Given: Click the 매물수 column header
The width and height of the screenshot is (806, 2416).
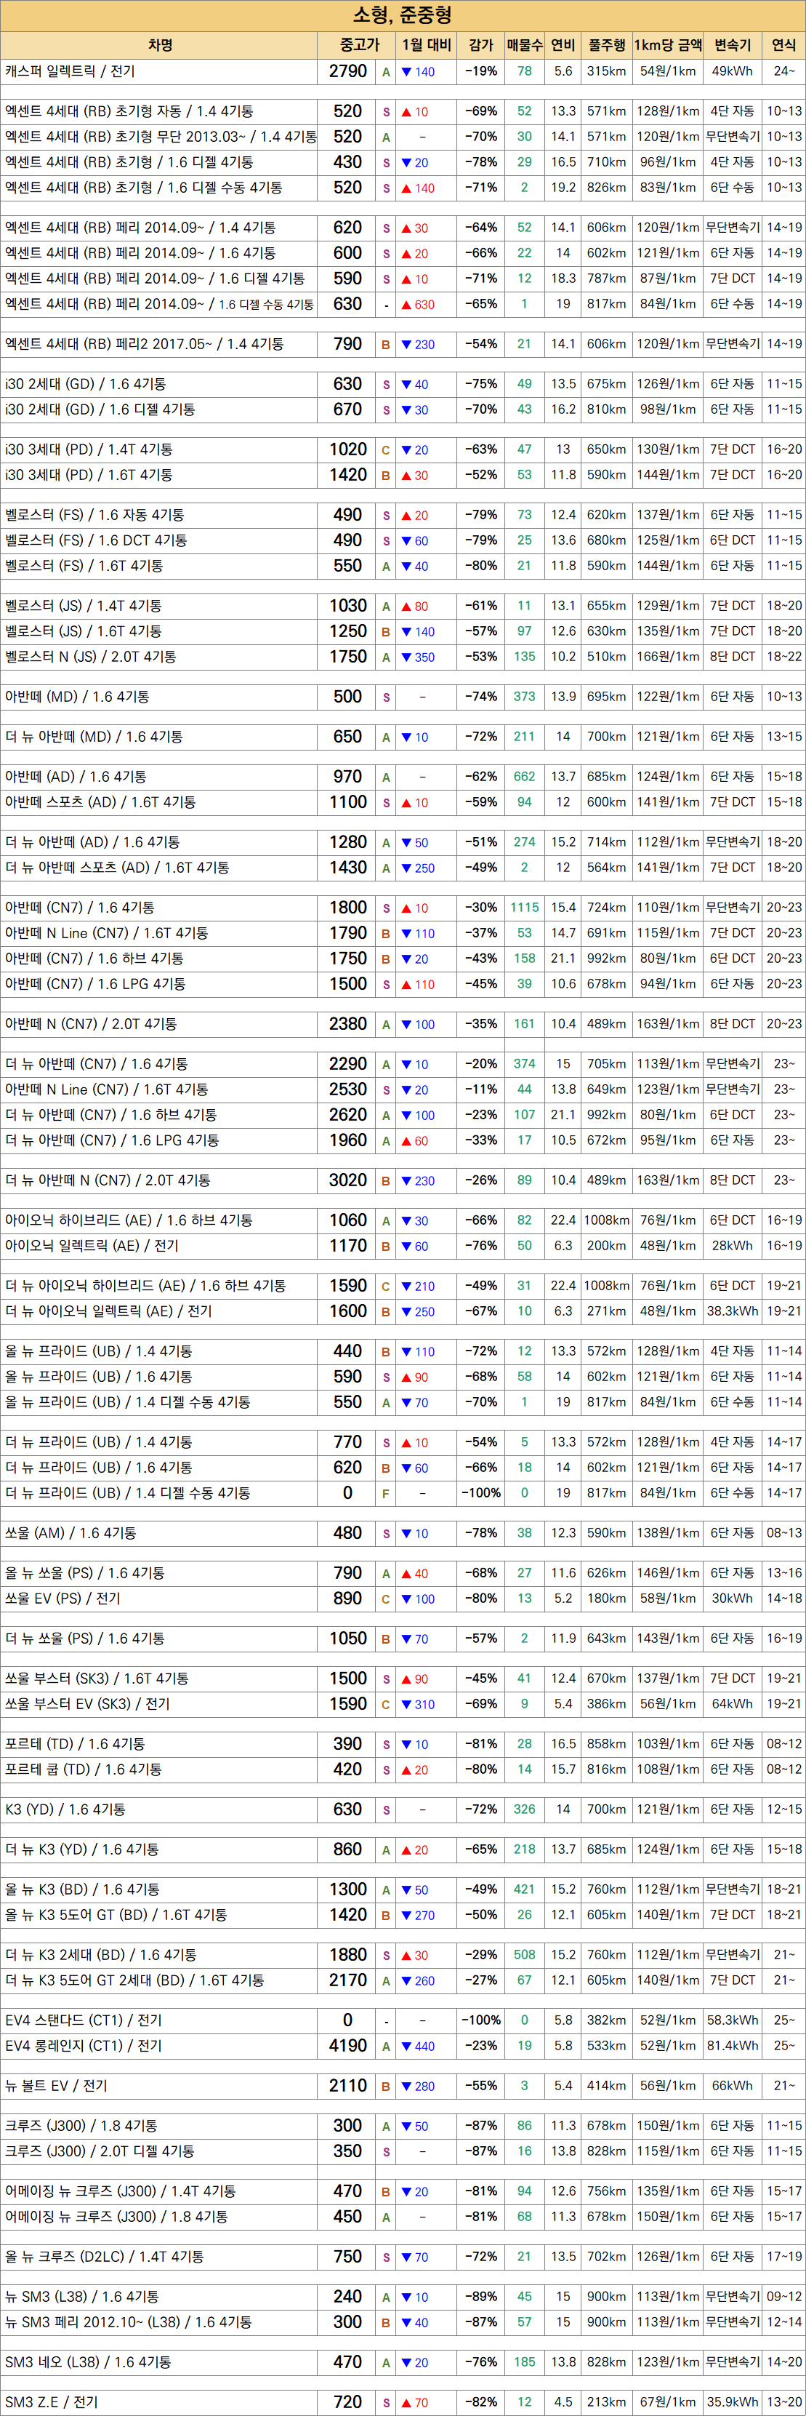Looking at the screenshot, I should click(x=524, y=45).
